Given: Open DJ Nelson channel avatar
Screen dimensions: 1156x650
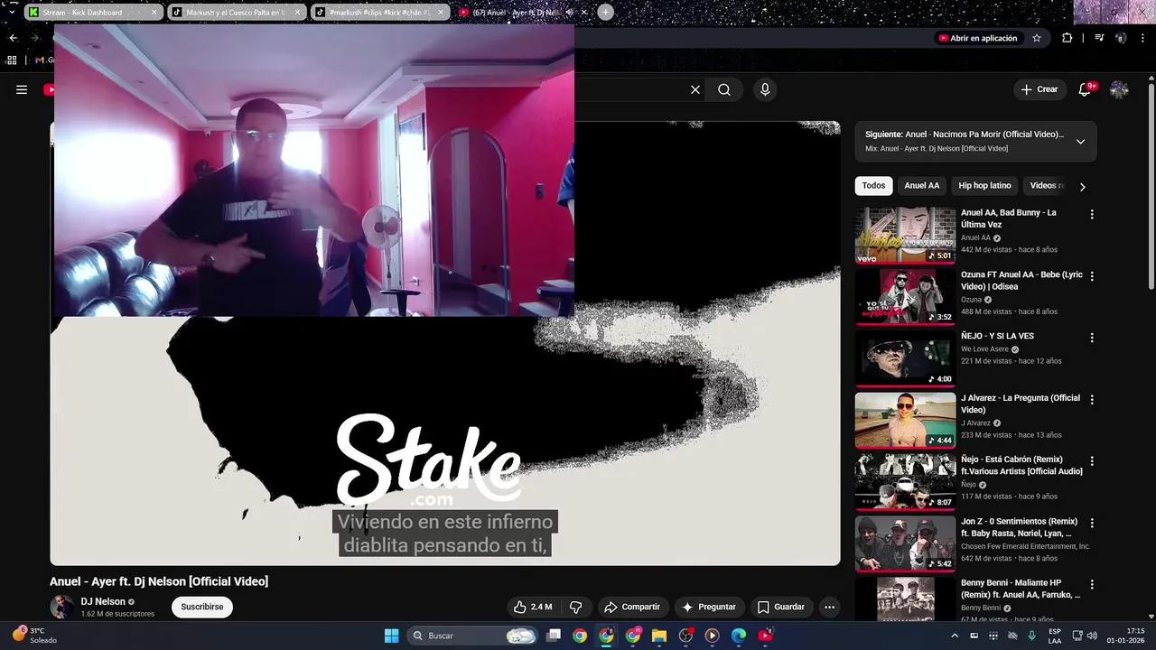Looking at the screenshot, I should [62, 607].
